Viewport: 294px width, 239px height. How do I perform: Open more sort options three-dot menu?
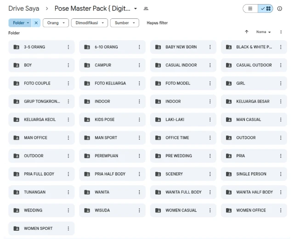[281, 32]
